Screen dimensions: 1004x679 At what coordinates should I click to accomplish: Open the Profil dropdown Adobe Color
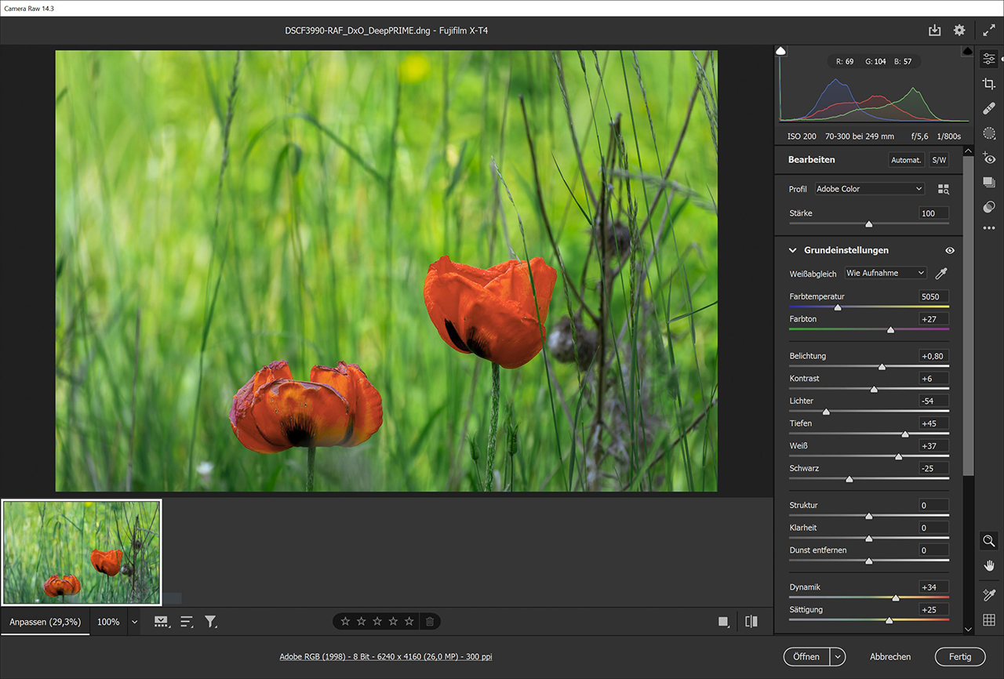[869, 189]
